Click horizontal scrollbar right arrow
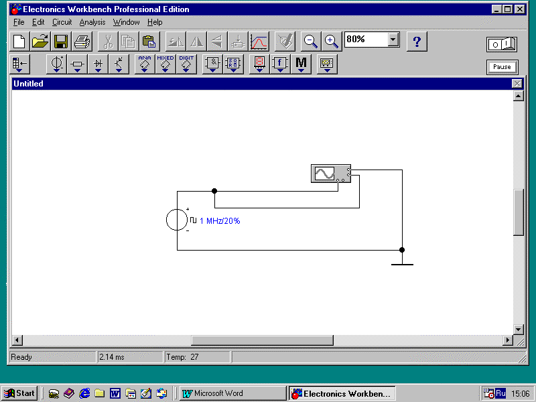The width and height of the screenshot is (536, 402). pyautogui.click(x=508, y=340)
